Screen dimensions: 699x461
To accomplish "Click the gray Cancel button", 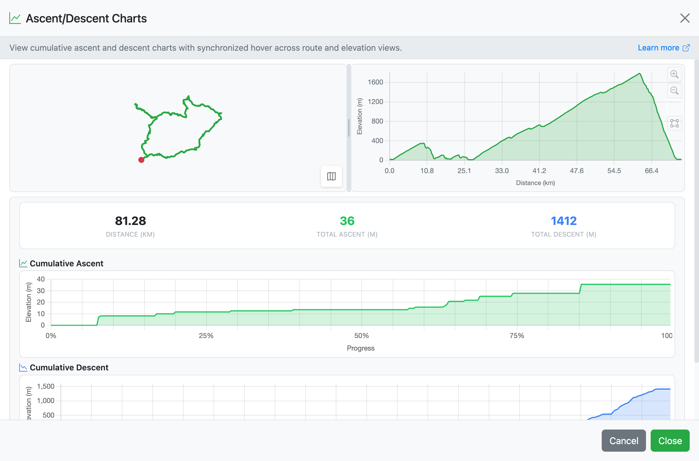I will 624,440.
